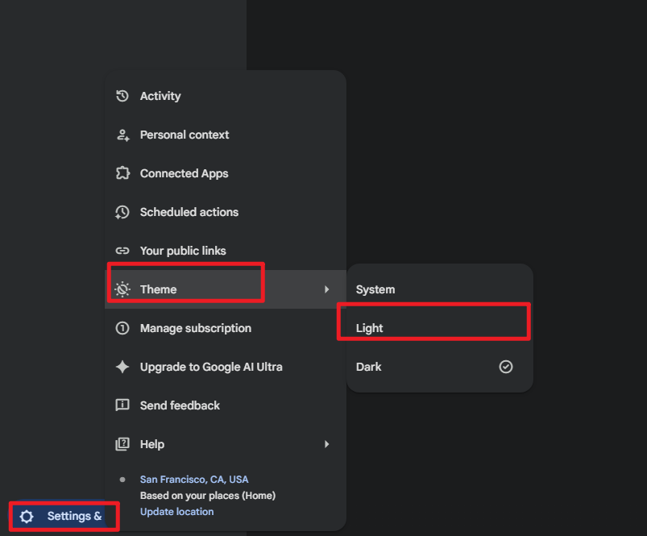
Task: Click the public links chain icon
Action: (x=122, y=251)
